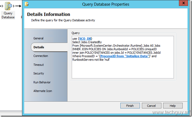The width and height of the screenshot is (192, 117).
Task: Select the Query Database activity icon
Action: coord(8,6)
